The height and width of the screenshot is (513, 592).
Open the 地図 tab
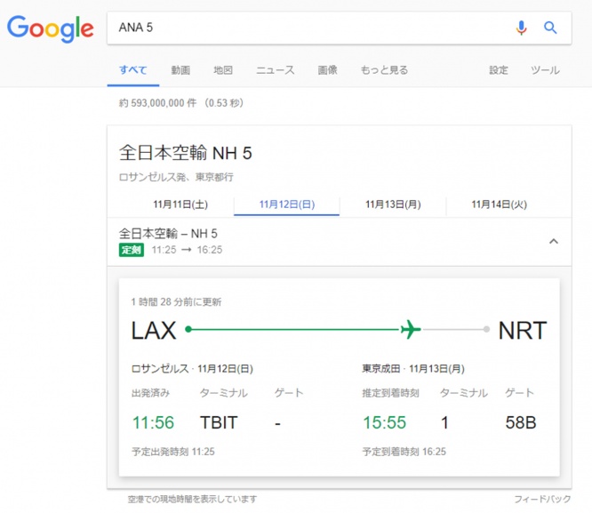point(223,70)
